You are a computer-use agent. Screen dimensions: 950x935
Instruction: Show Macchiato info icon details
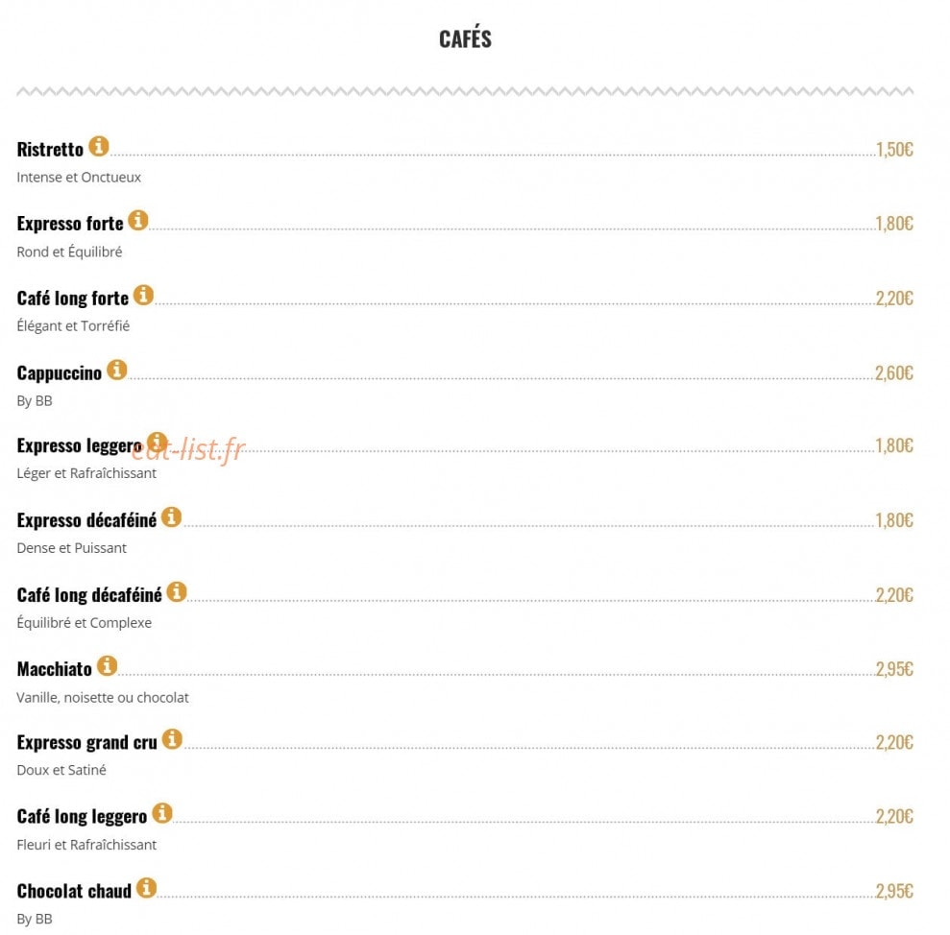pos(108,665)
